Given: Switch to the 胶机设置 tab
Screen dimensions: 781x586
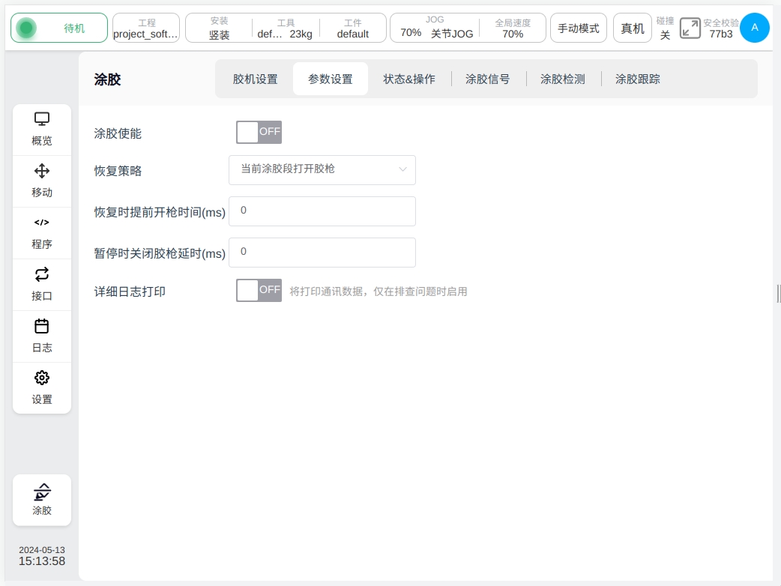Looking at the screenshot, I should point(255,79).
